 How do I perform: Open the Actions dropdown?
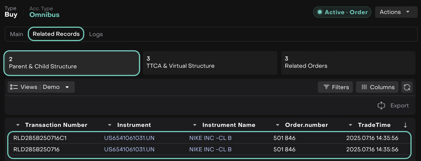396,12
